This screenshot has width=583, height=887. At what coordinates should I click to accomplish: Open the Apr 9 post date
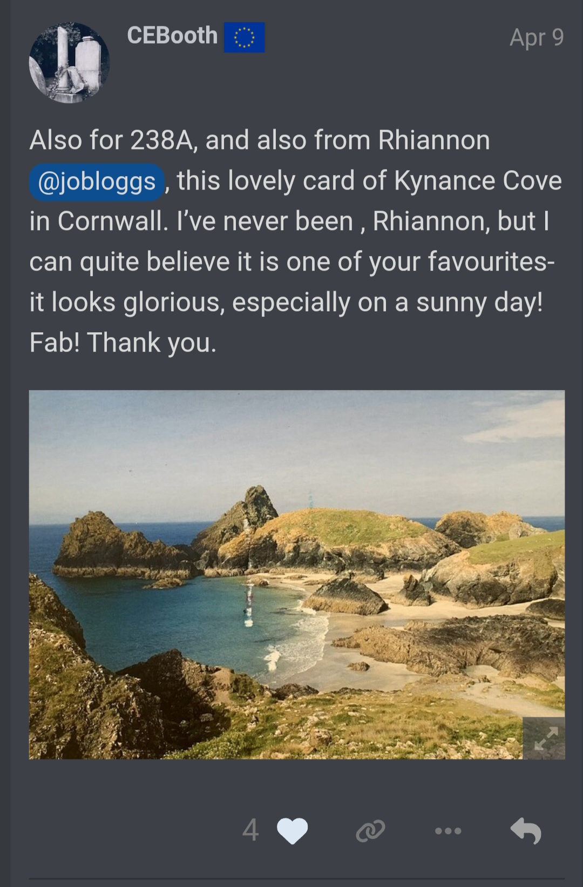(x=537, y=38)
